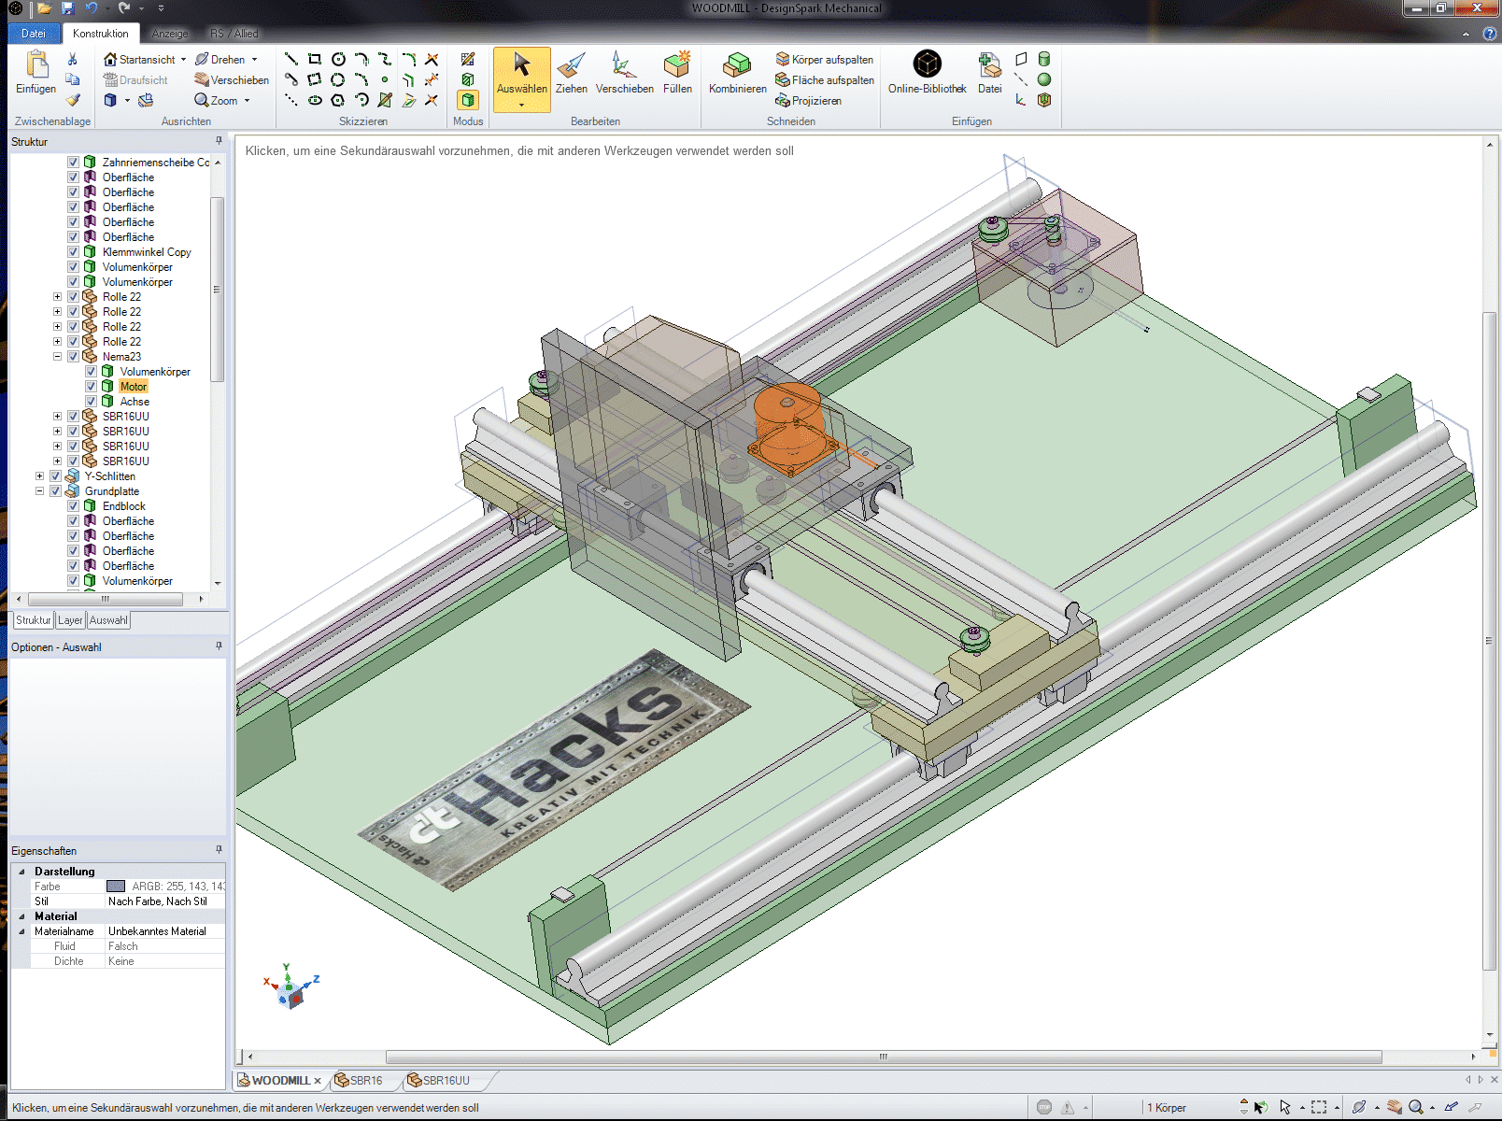
Task: Open the SBR16 document tab
Action: pos(364,1080)
